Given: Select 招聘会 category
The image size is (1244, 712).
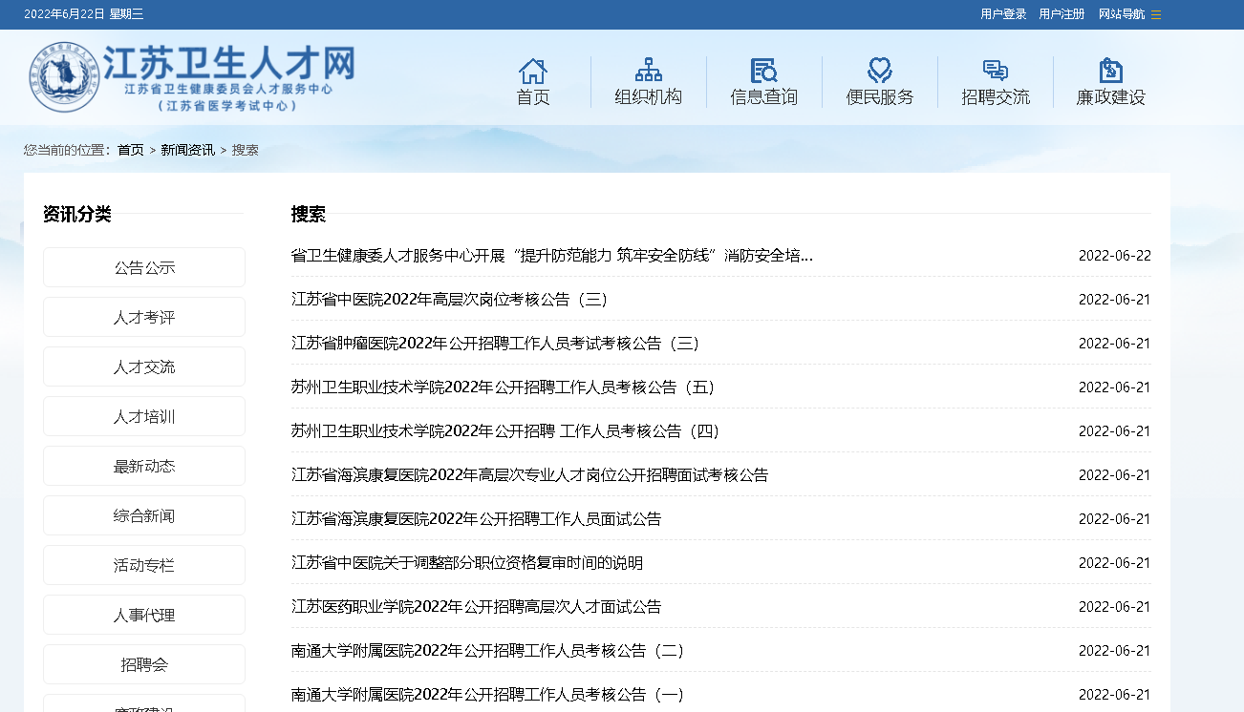Looking at the screenshot, I should pos(144,664).
